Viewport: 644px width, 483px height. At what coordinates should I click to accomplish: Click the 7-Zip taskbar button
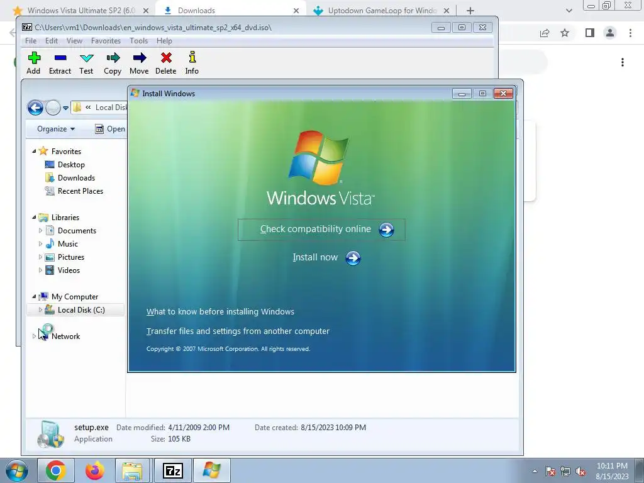pos(172,470)
